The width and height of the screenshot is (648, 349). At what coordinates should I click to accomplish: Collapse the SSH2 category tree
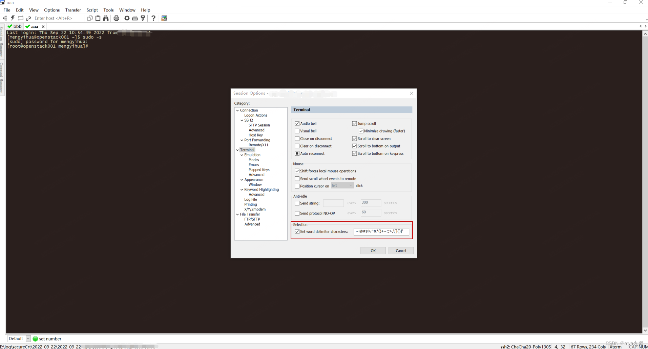241,120
